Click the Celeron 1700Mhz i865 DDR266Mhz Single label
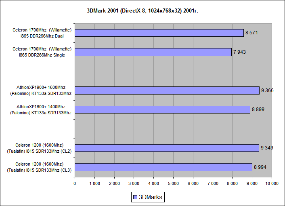 [42, 52]
